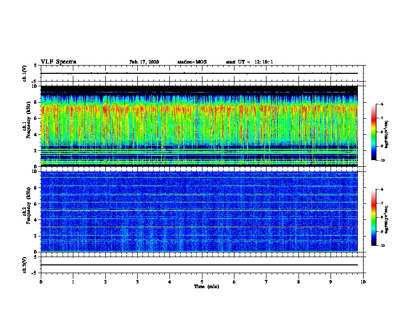Click the "VLF Spectra" plot title
409x316 pixels.
[58, 61]
